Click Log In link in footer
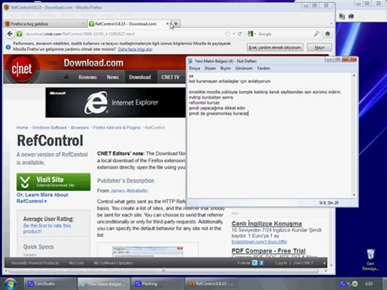This screenshot has height=290, width=387. pos(281,263)
